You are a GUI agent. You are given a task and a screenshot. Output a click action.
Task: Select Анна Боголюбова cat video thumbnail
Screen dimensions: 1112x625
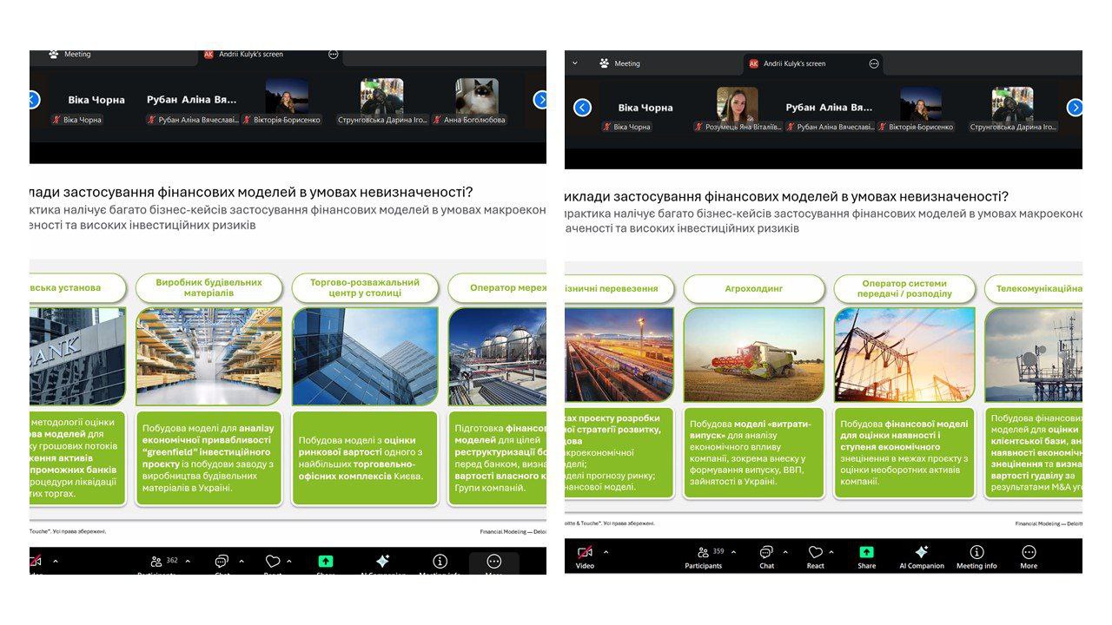(x=476, y=97)
